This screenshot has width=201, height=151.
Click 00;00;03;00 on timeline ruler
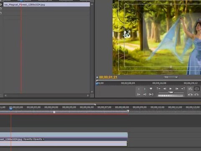coord(33,107)
